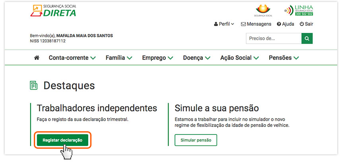The width and height of the screenshot is (342, 163).
Task: Expand the Conta-corrente menu
Action: (72, 58)
